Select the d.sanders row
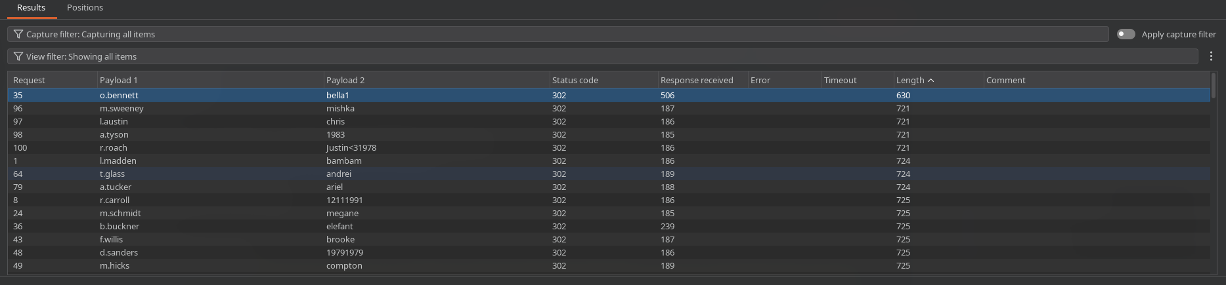 click(x=609, y=252)
